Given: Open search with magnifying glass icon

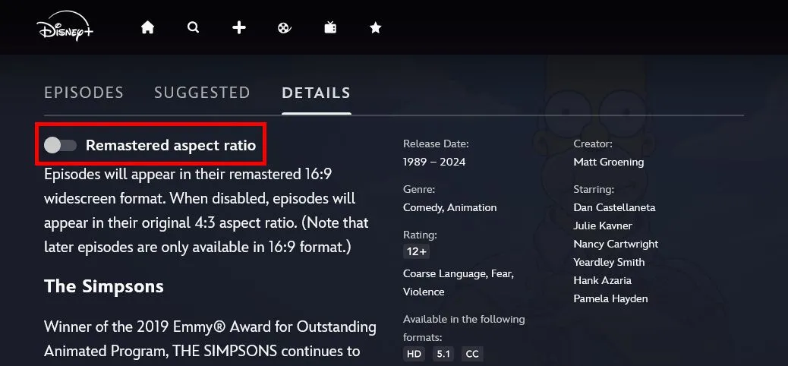Looking at the screenshot, I should (x=193, y=27).
